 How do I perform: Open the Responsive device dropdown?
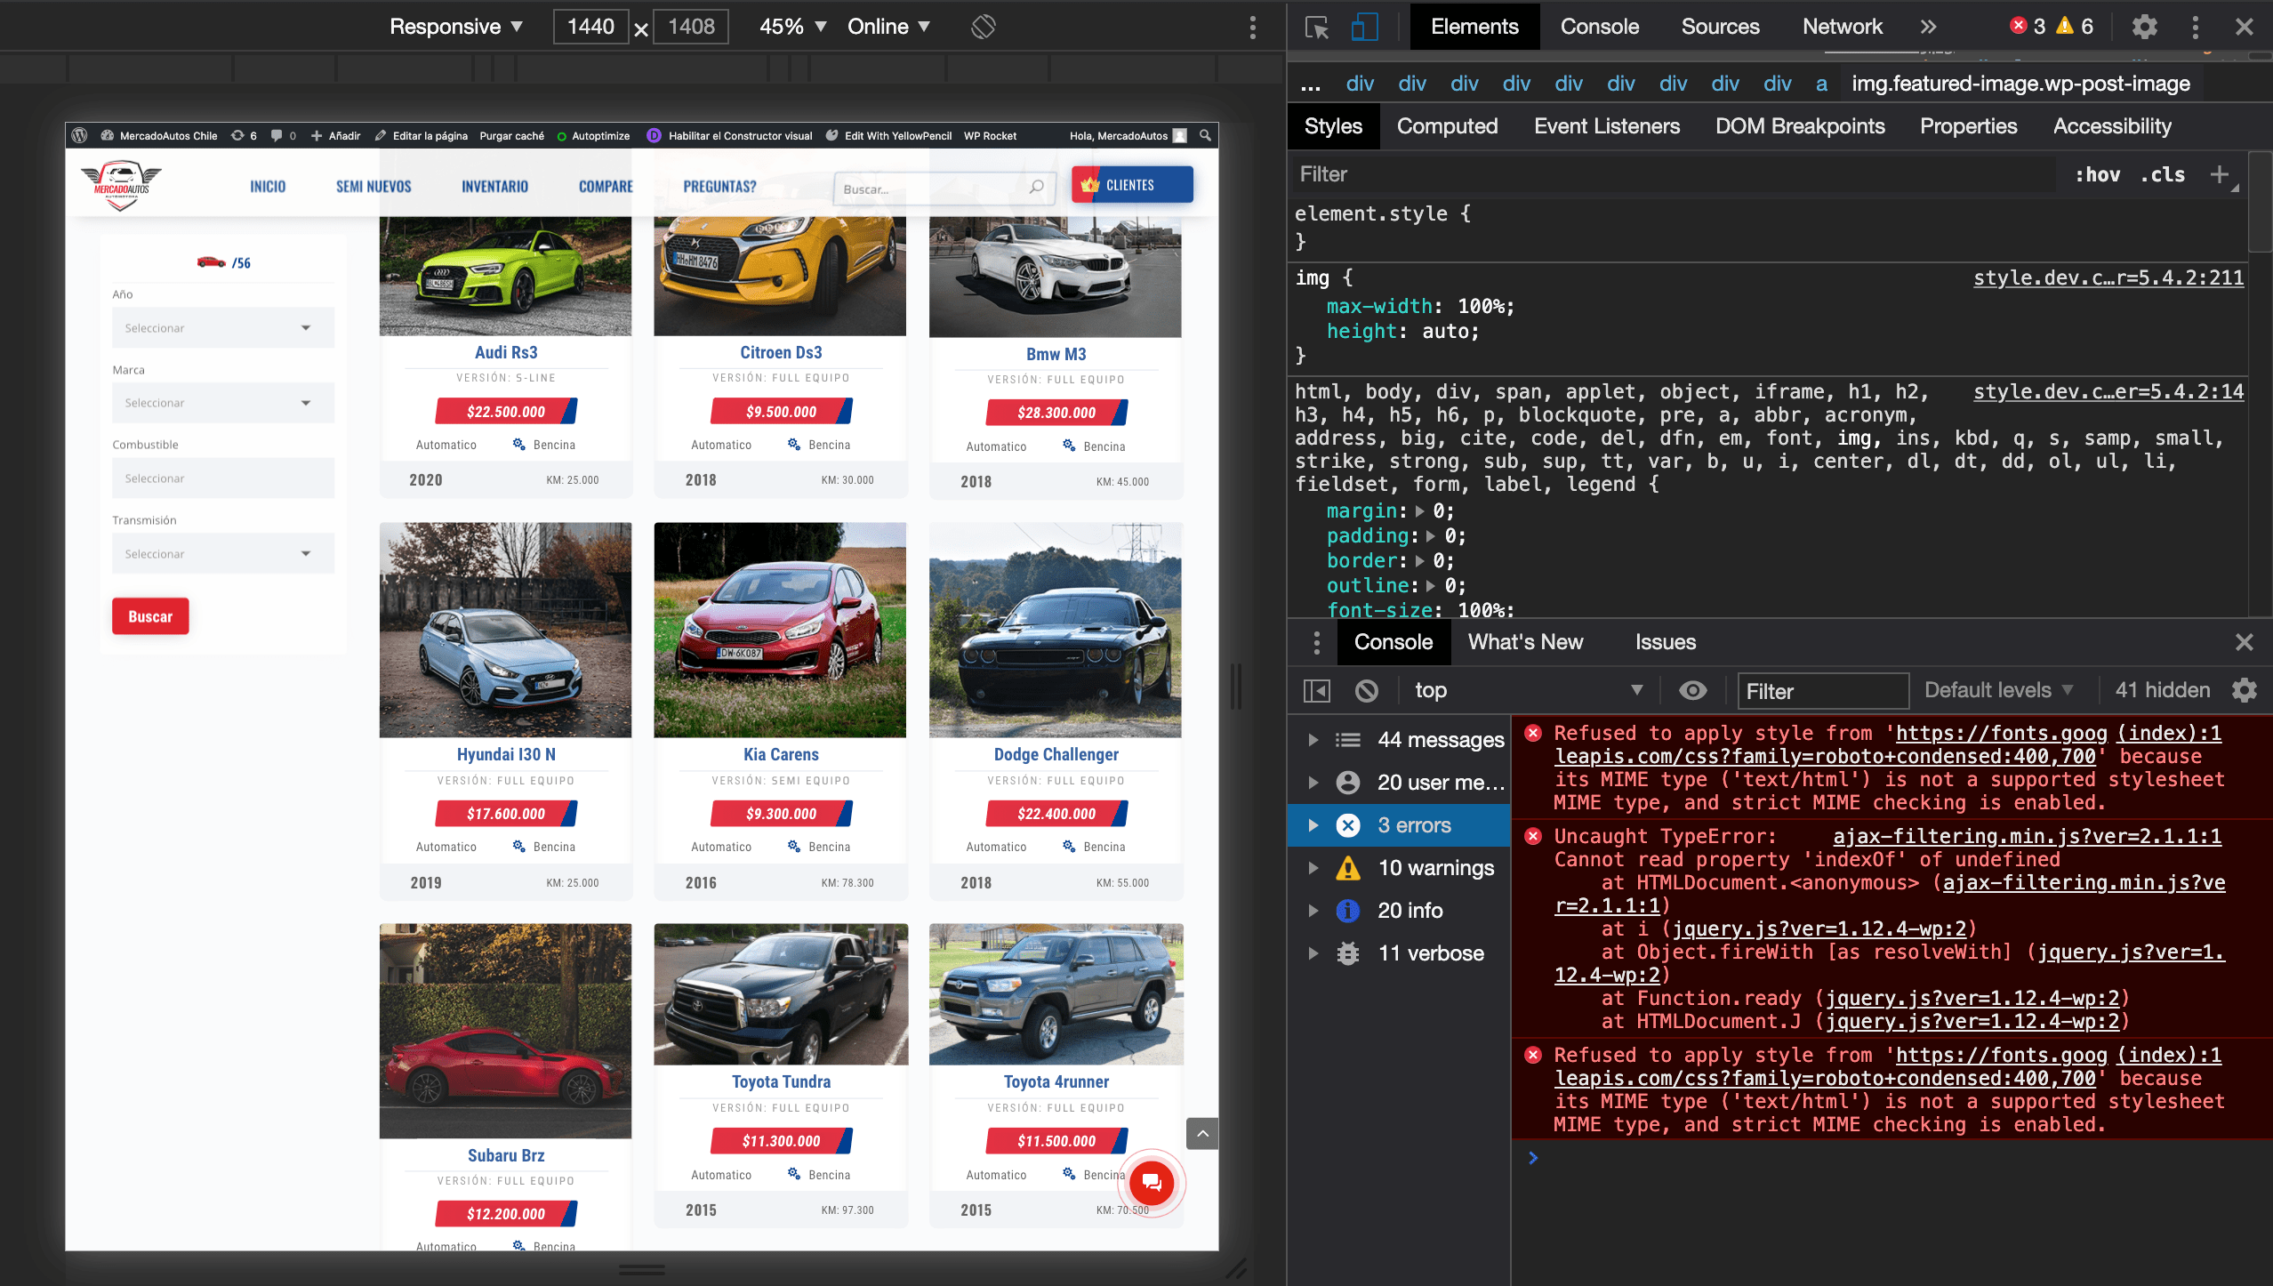pos(455,27)
